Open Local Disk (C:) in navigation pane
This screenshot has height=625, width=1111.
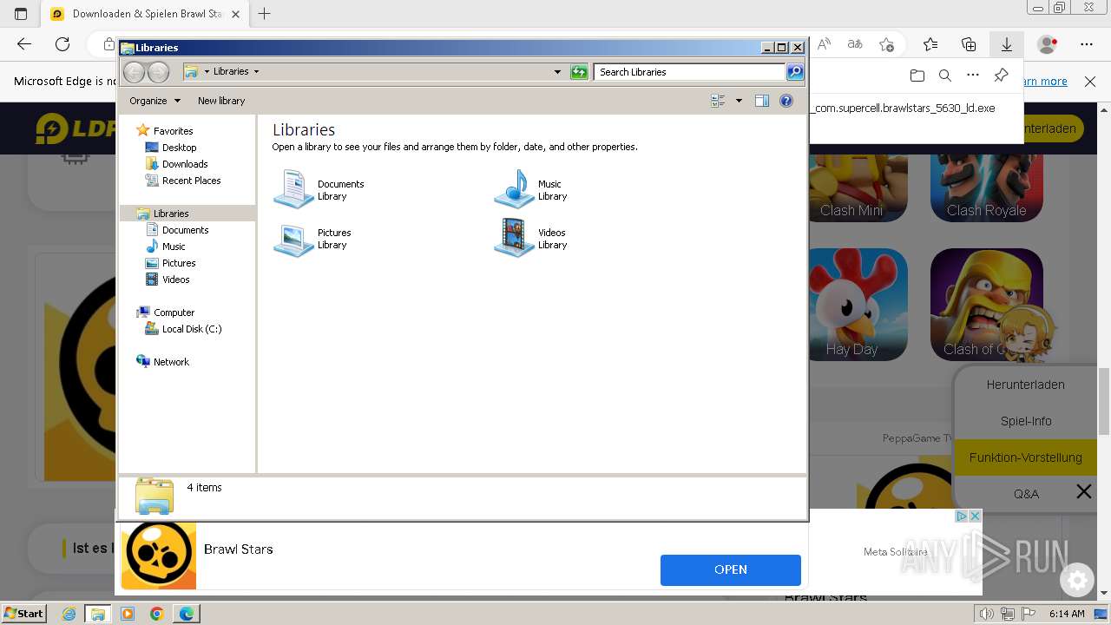pos(192,329)
